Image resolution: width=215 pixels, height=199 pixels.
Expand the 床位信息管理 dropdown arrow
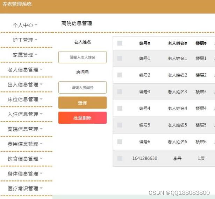coord(41,99)
